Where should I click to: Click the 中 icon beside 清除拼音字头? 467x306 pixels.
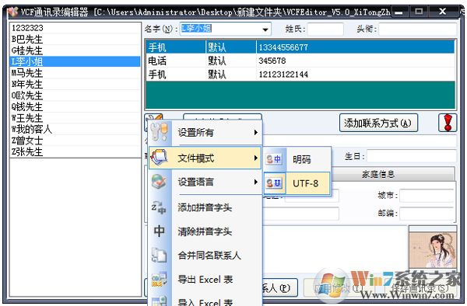160,231
